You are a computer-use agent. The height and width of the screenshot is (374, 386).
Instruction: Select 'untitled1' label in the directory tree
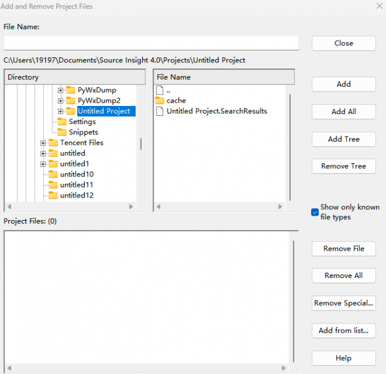coord(75,163)
